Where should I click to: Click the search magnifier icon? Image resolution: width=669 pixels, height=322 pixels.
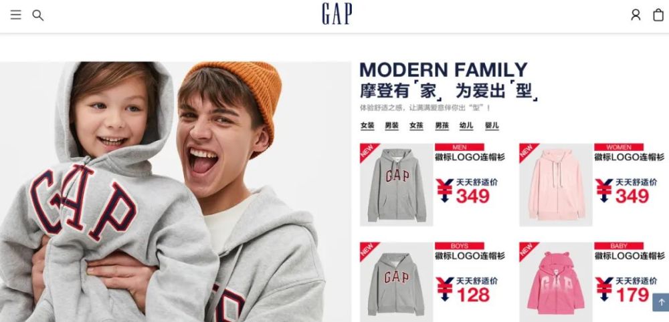[38, 15]
